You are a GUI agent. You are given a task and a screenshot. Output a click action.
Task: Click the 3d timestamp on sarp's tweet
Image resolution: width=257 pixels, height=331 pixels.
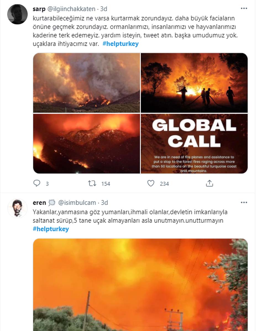(104, 9)
